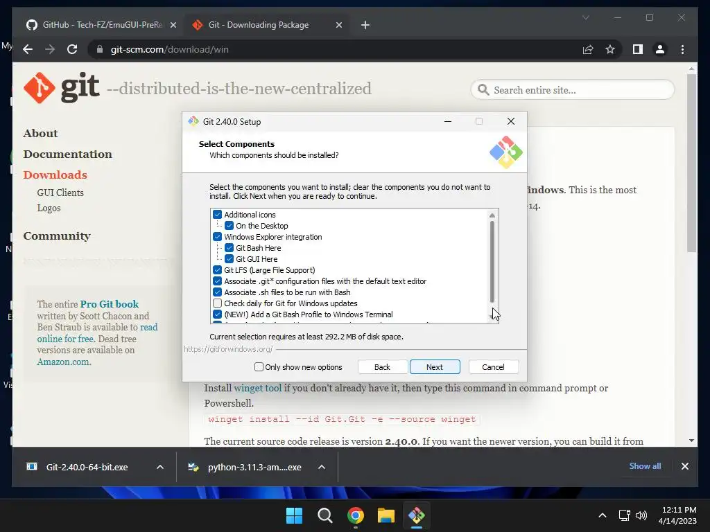The height and width of the screenshot is (532, 710).
Task: Click the Search entire site field
Action: (573, 90)
